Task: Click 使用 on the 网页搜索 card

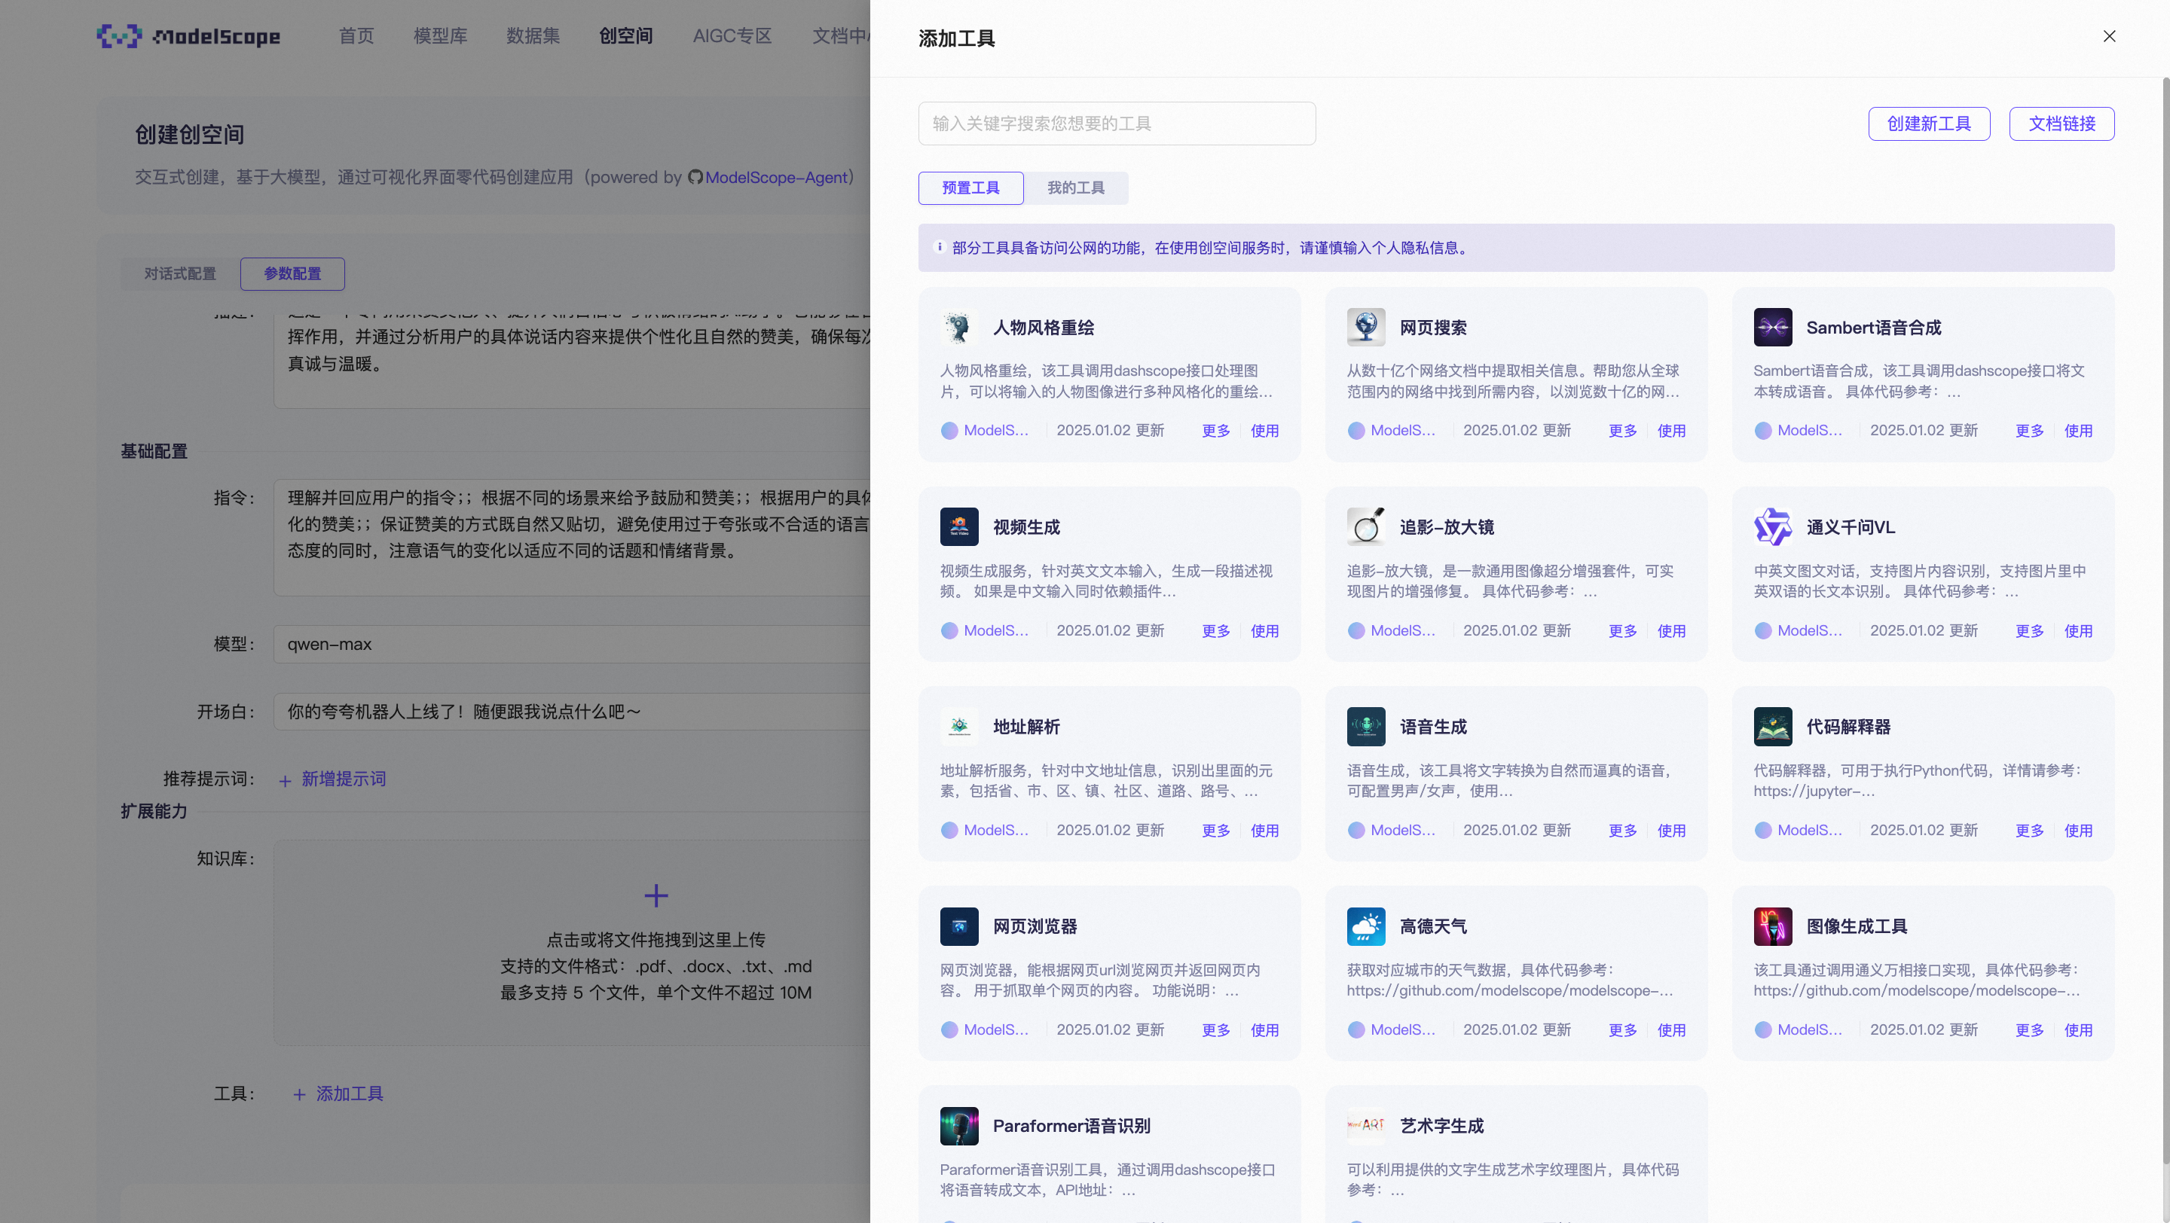Action: [1671, 431]
